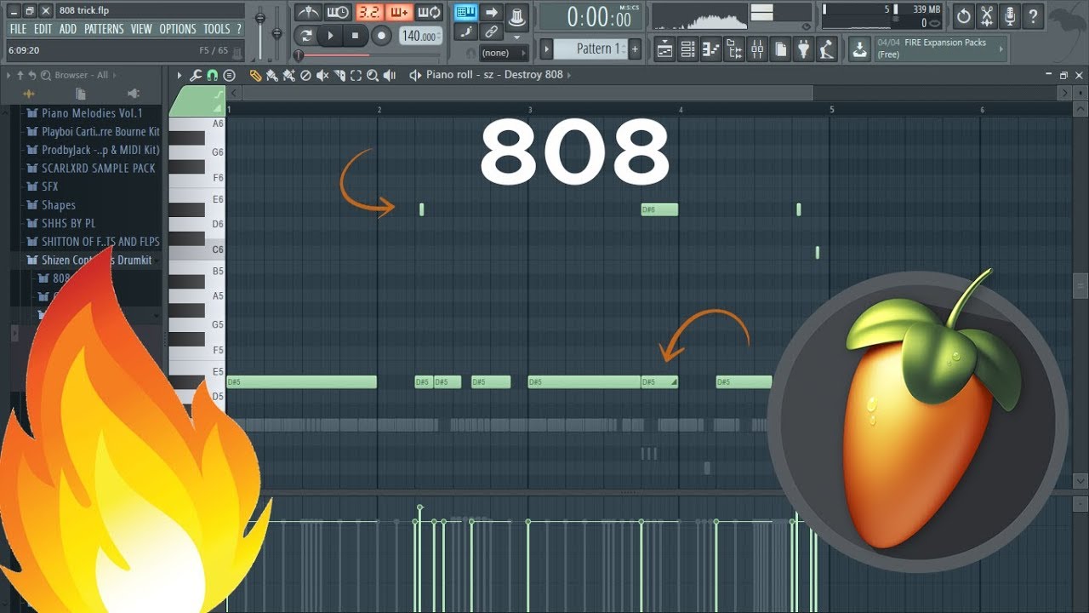Click the Record transport button
The image size is (1089, 613).
coord(382,36)
